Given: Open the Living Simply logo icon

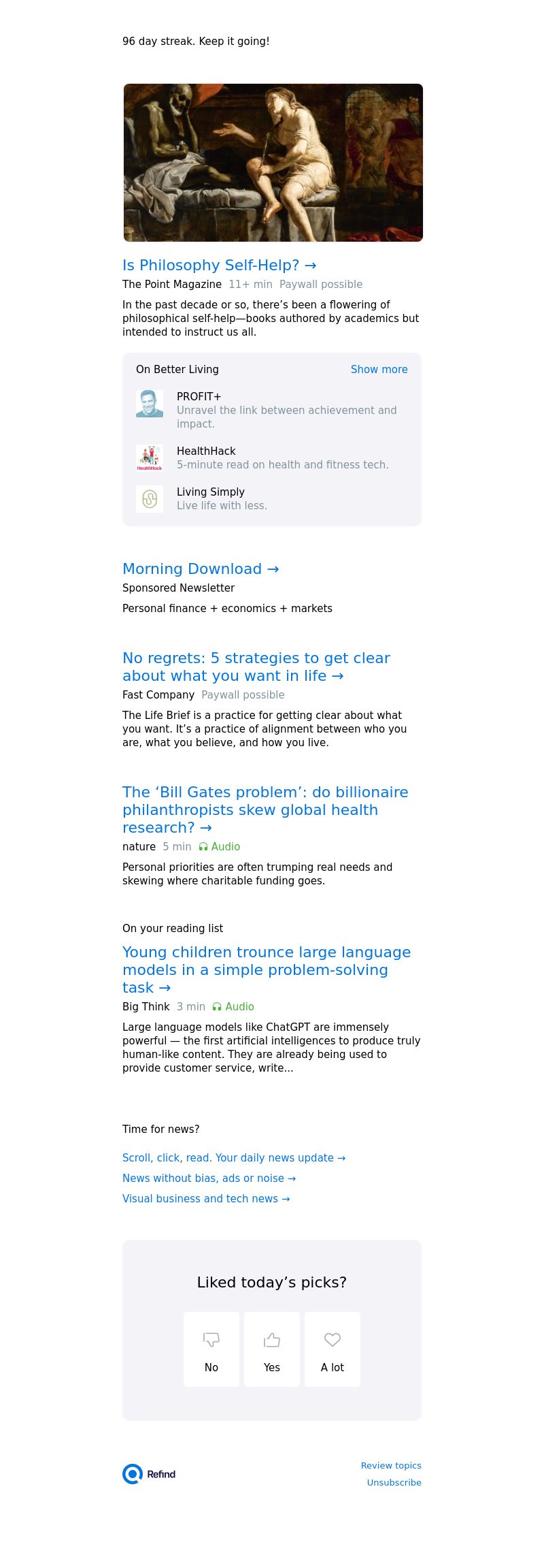Looking at the screenshot, I should click(150, 499).
